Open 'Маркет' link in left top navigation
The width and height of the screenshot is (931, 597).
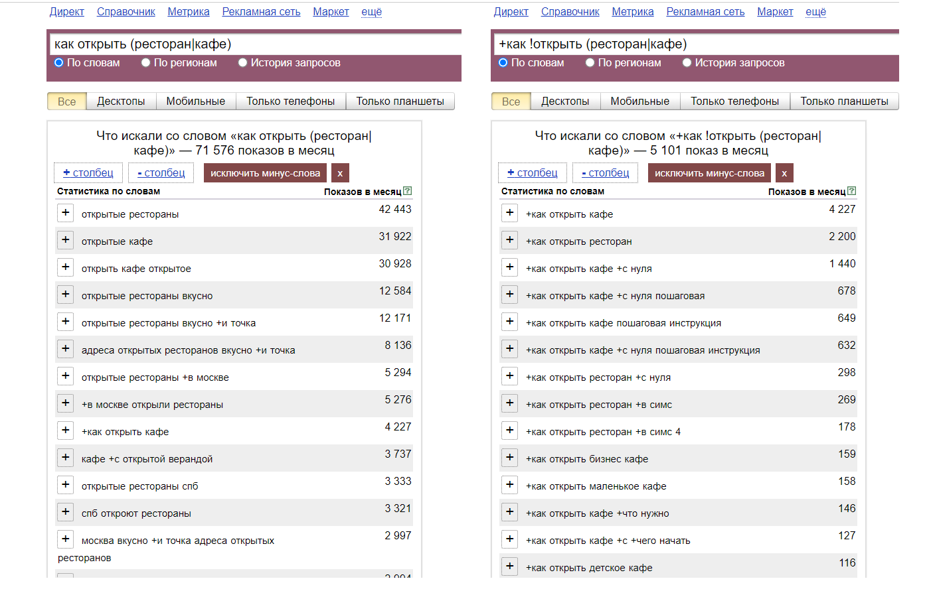point(331,11)
